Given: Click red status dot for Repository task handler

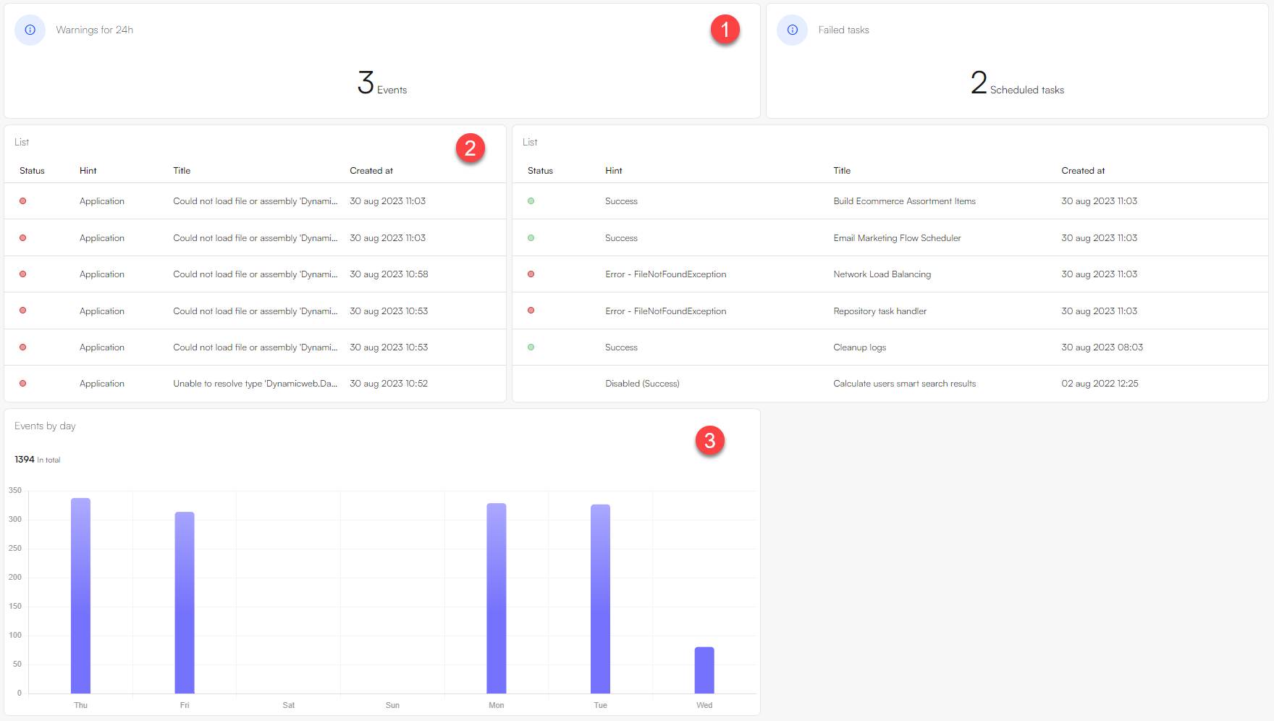Looking at the screenshot, I should (x=531, y=311).
